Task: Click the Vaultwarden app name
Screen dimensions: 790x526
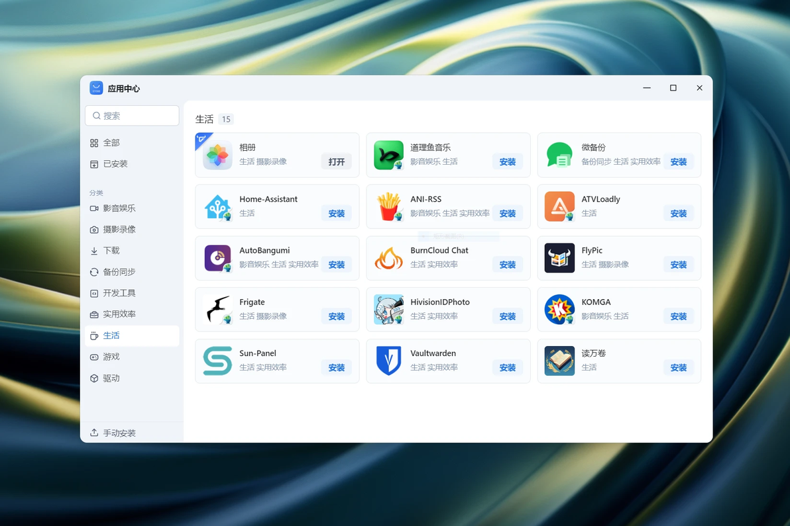Action: tap(433, 353)
